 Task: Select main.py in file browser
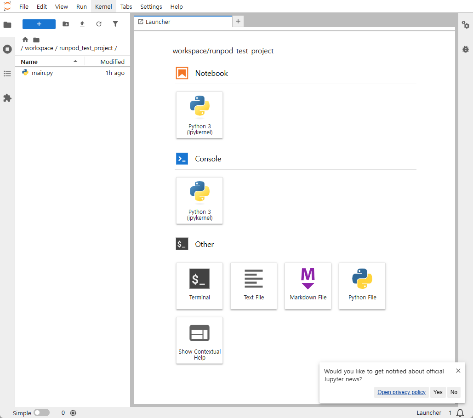[73, 73]
